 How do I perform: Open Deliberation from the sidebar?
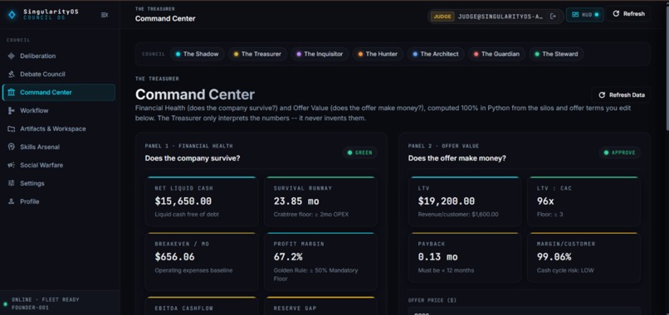[59, 56]
